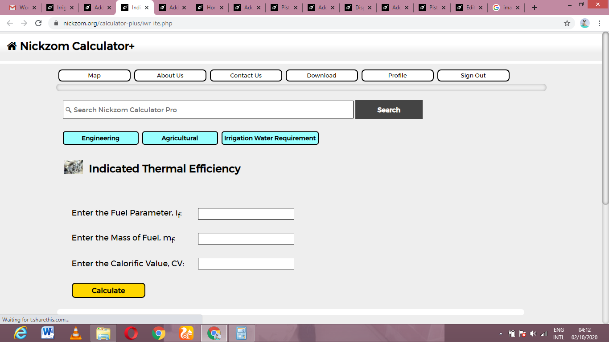The image size is (609, 342).
Task: Click the volume speaker tray icon
Action: tap(533, 334)
